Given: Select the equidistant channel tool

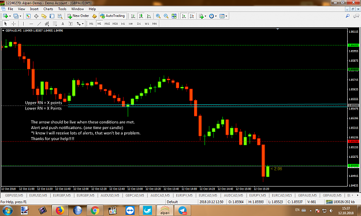Looking at the screenshot, I should (x=47, y=24).
